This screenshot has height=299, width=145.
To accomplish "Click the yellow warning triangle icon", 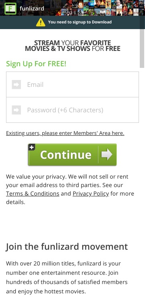I will [x=41, y=22].
